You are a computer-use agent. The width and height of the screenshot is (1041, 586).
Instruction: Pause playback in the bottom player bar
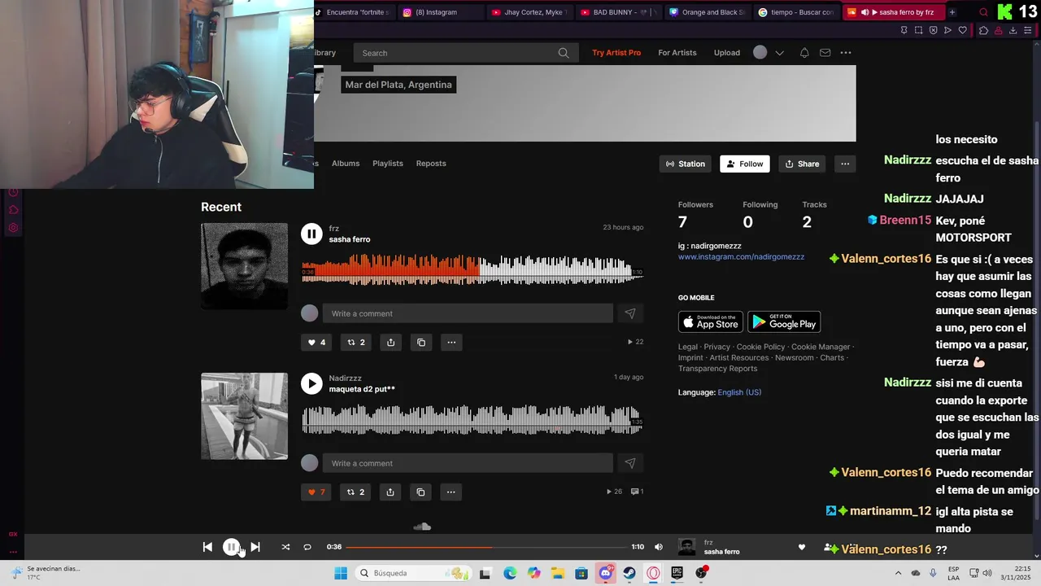click(232, 547)
